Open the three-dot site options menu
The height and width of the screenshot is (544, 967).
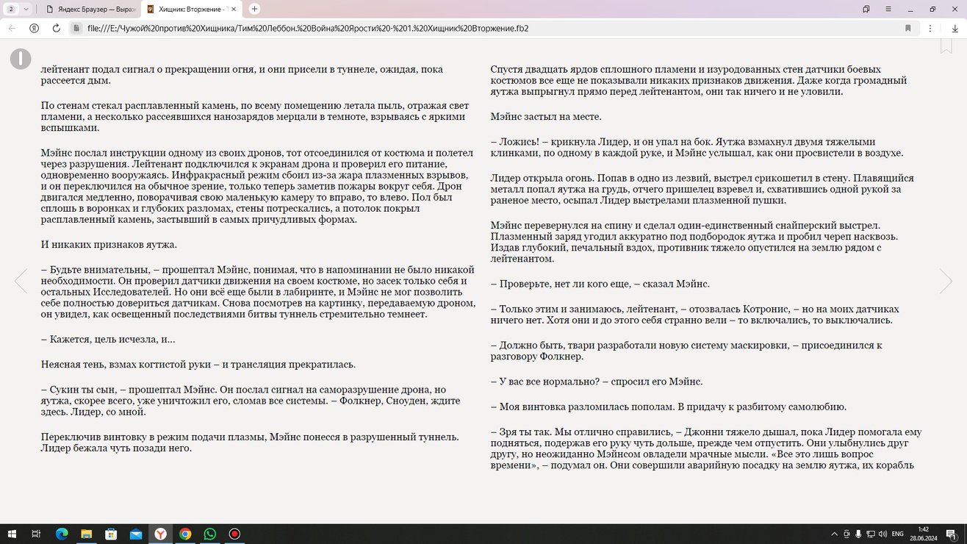[x=930, y=28]
